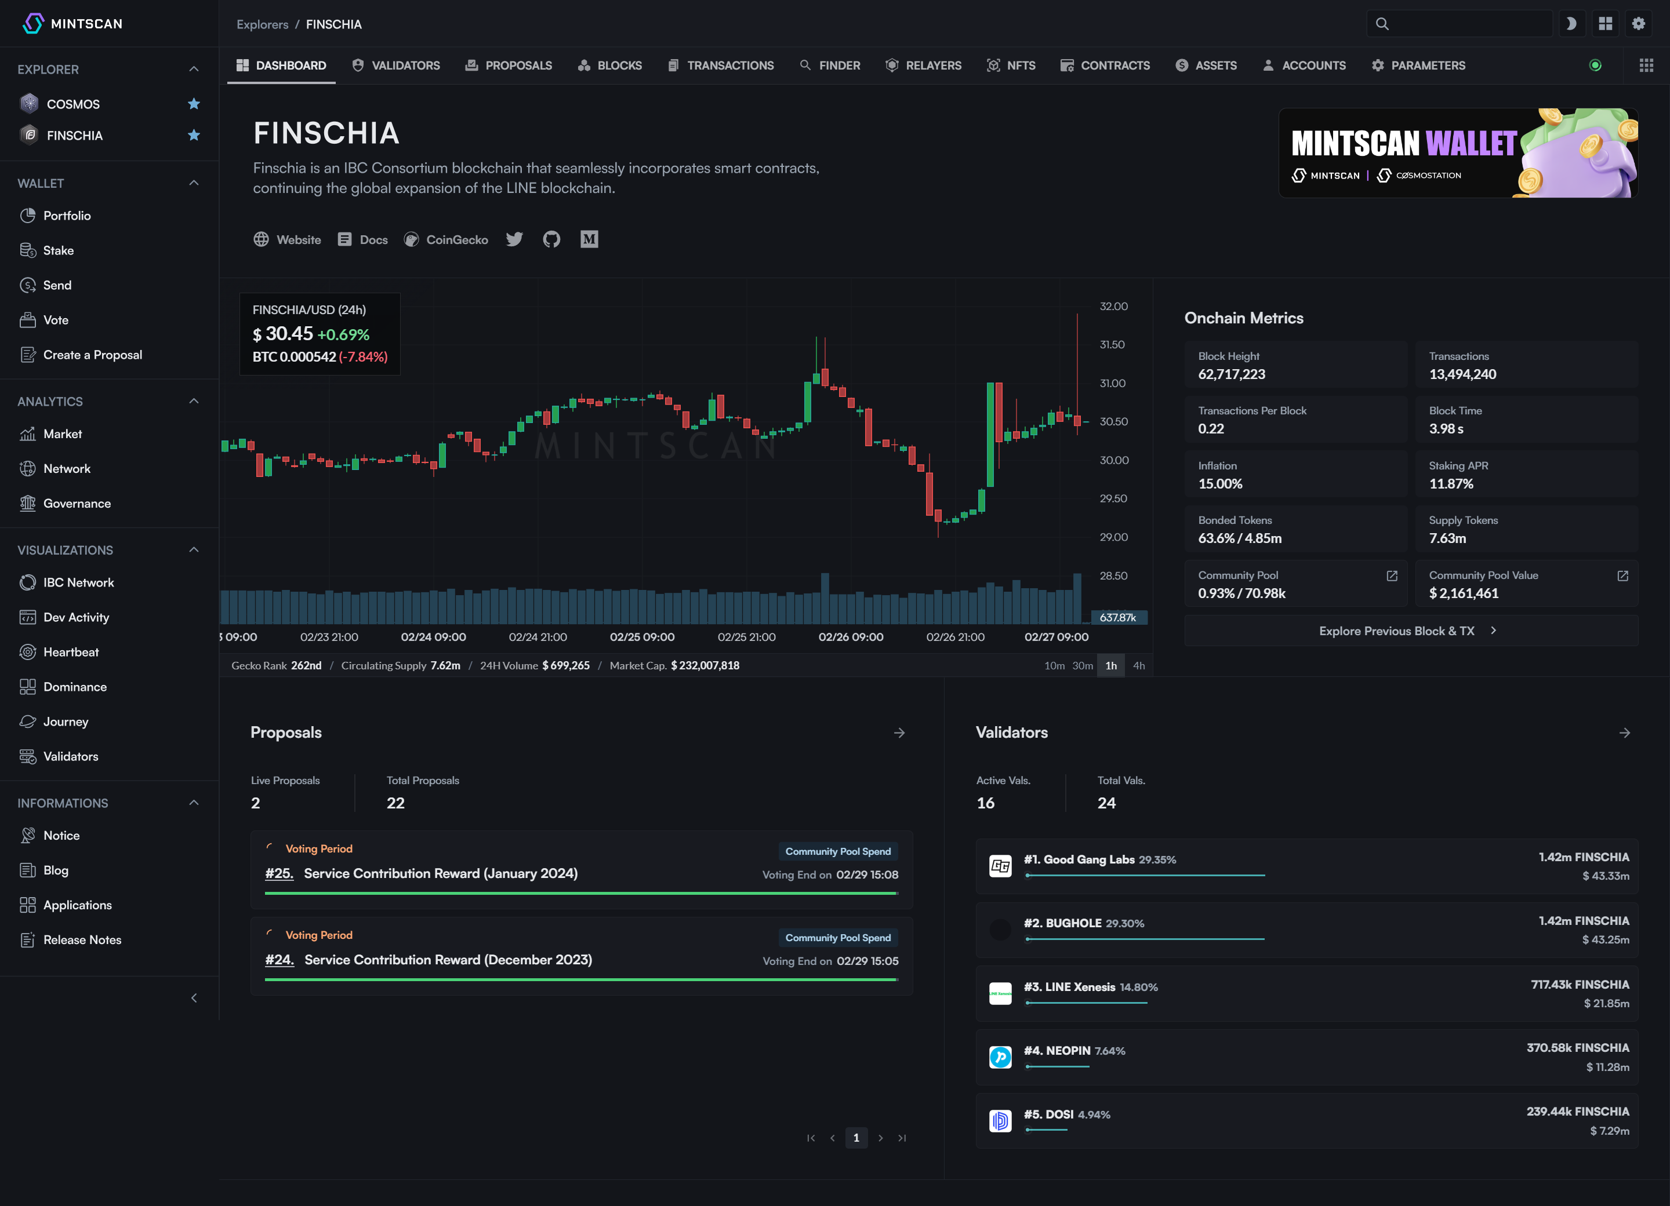Viewport: 1670px width, 1206px height.
Task: Open Settings via the gear icon
Action: 1638,23
